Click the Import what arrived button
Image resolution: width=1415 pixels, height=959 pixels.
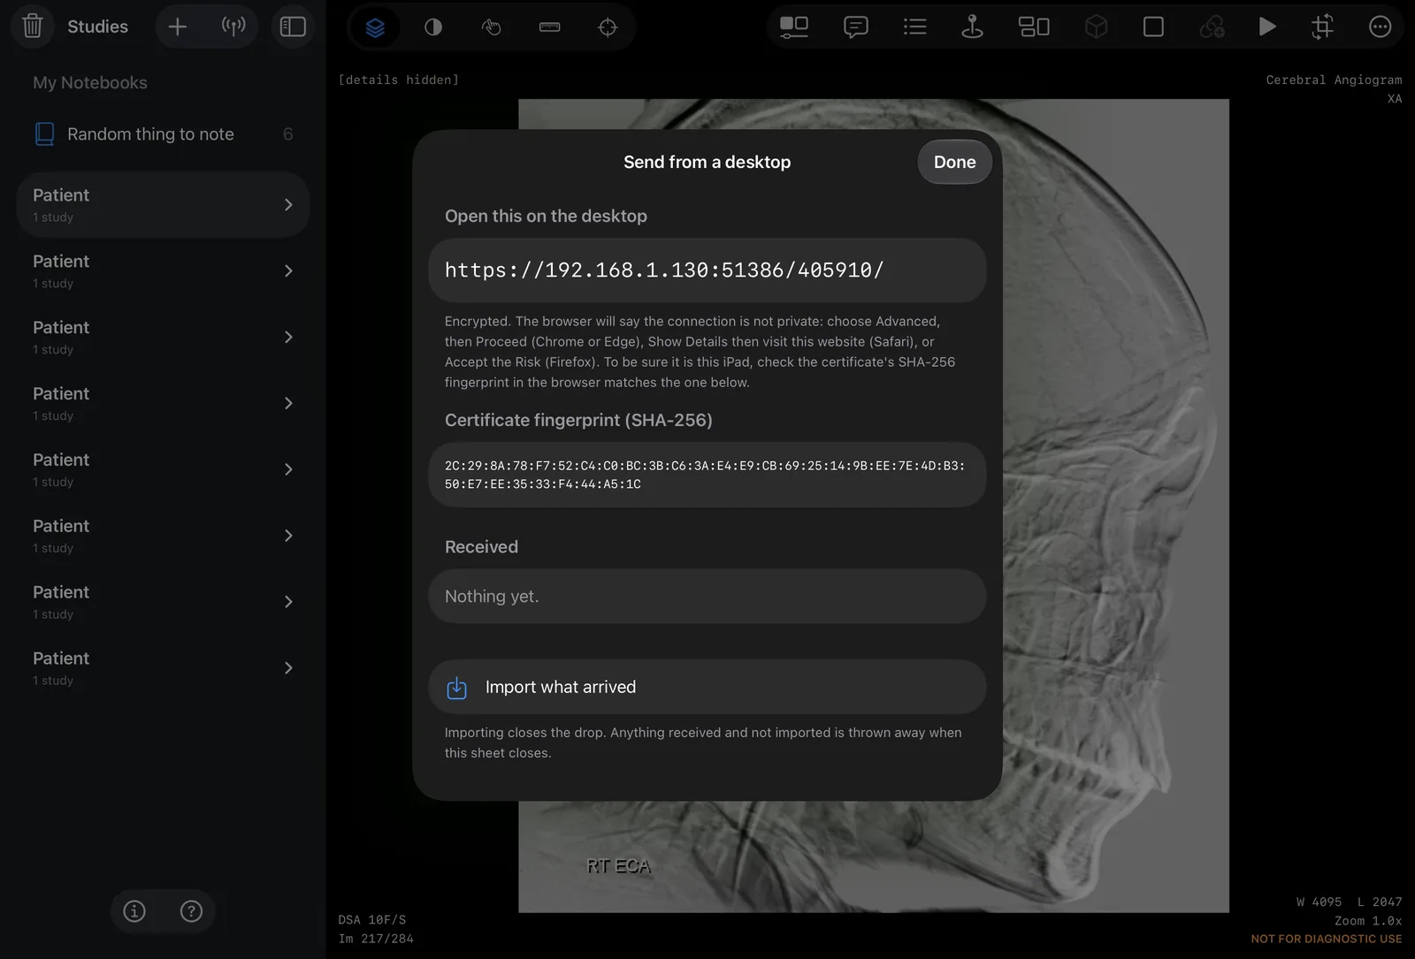(x=707, y=687)
